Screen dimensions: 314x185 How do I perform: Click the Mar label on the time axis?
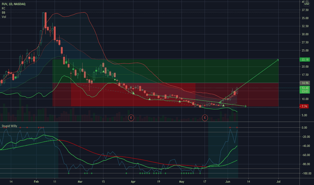80,182
